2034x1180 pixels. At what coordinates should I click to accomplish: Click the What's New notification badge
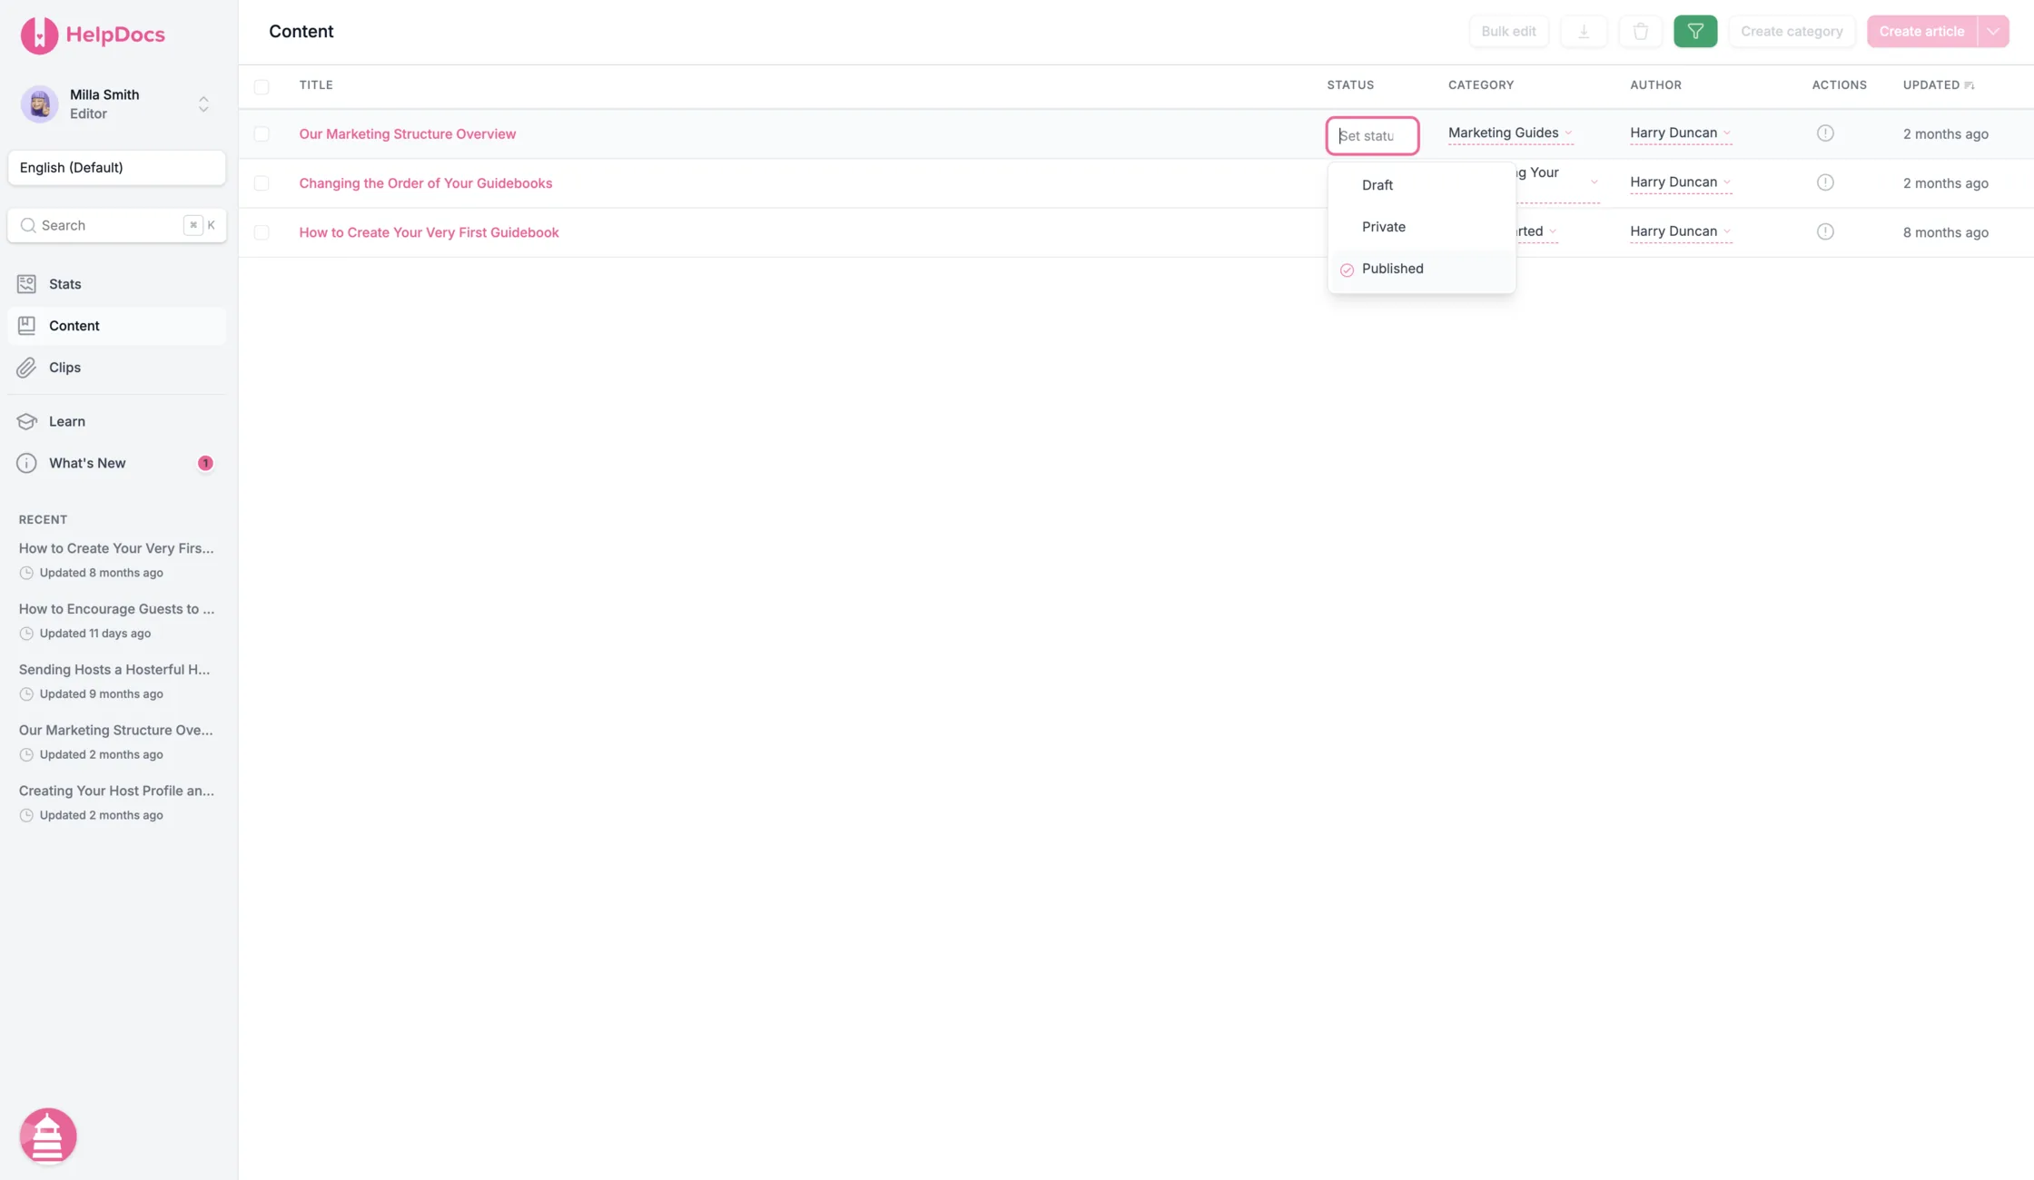coord(205,463)
